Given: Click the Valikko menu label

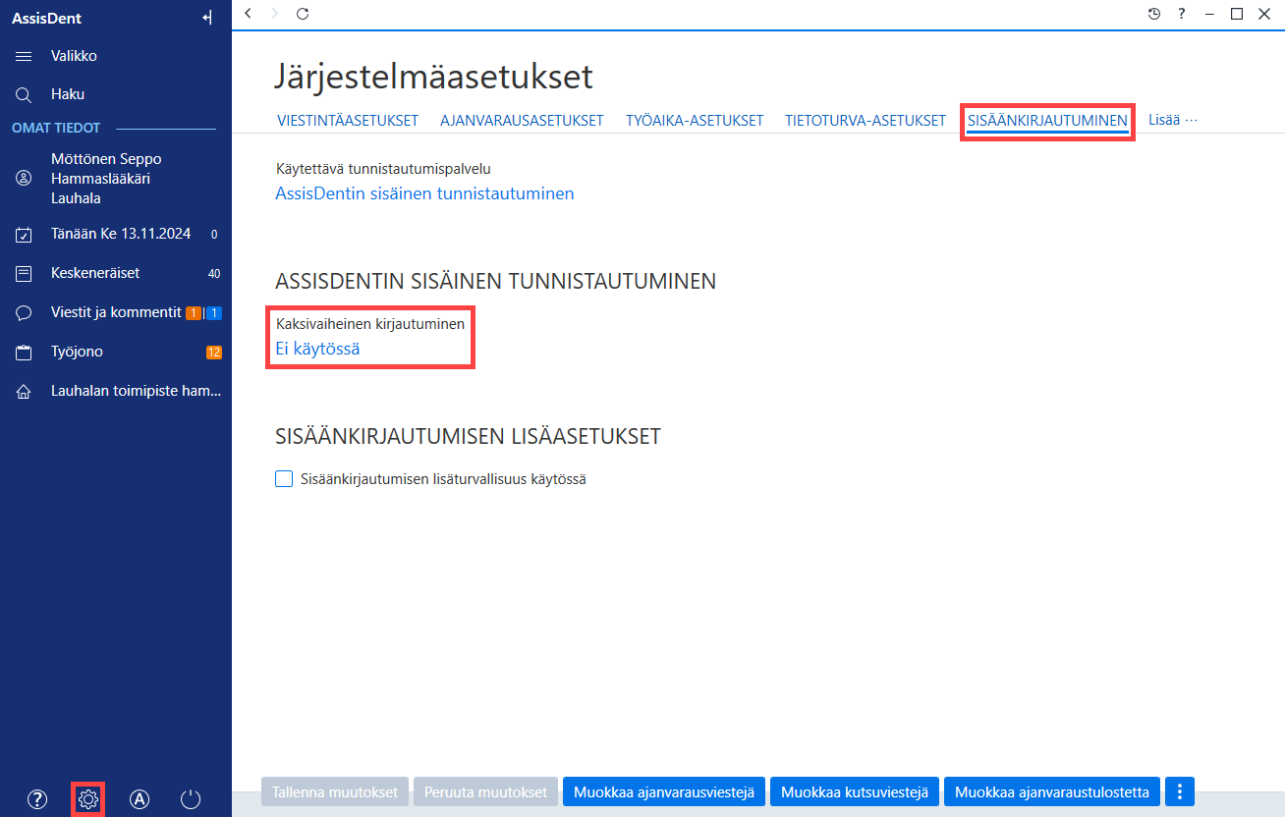Looking at the screenshot, I should tap(75, 56).
